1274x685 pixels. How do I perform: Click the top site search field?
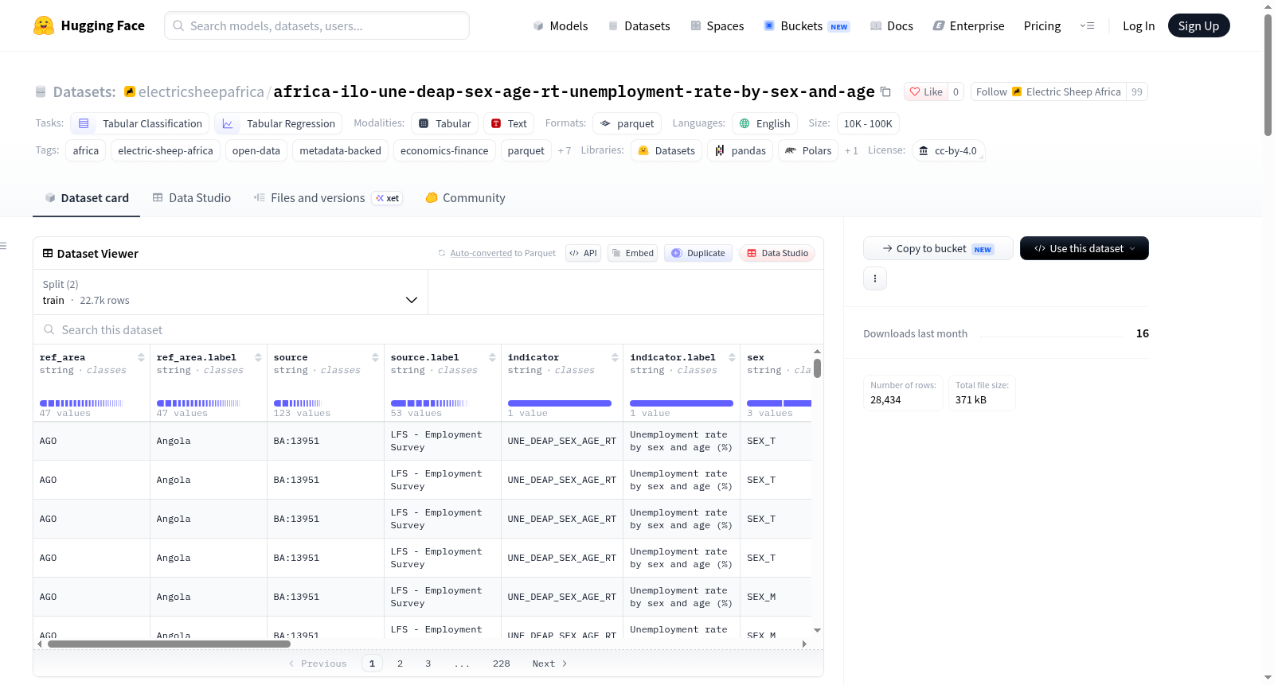[317, 25]
